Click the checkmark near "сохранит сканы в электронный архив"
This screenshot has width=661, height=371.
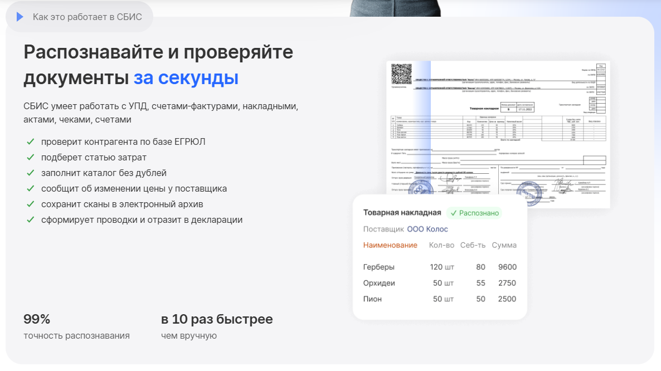[31, 204]
